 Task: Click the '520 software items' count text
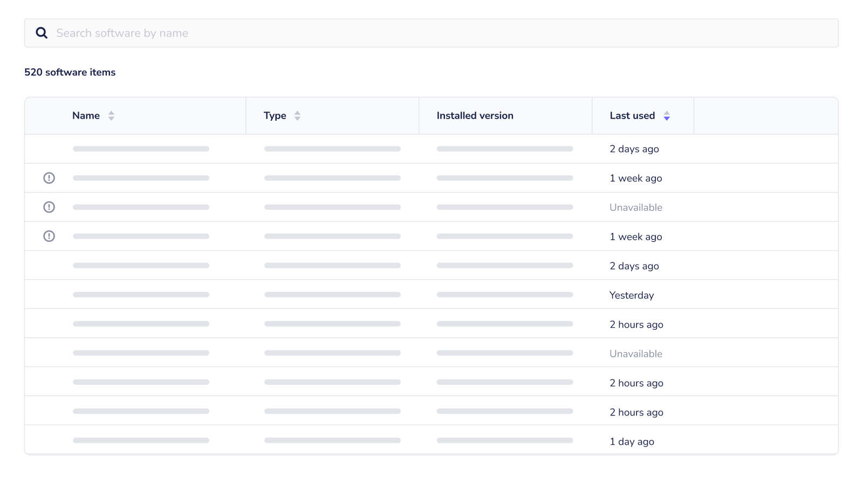(70, 72)
